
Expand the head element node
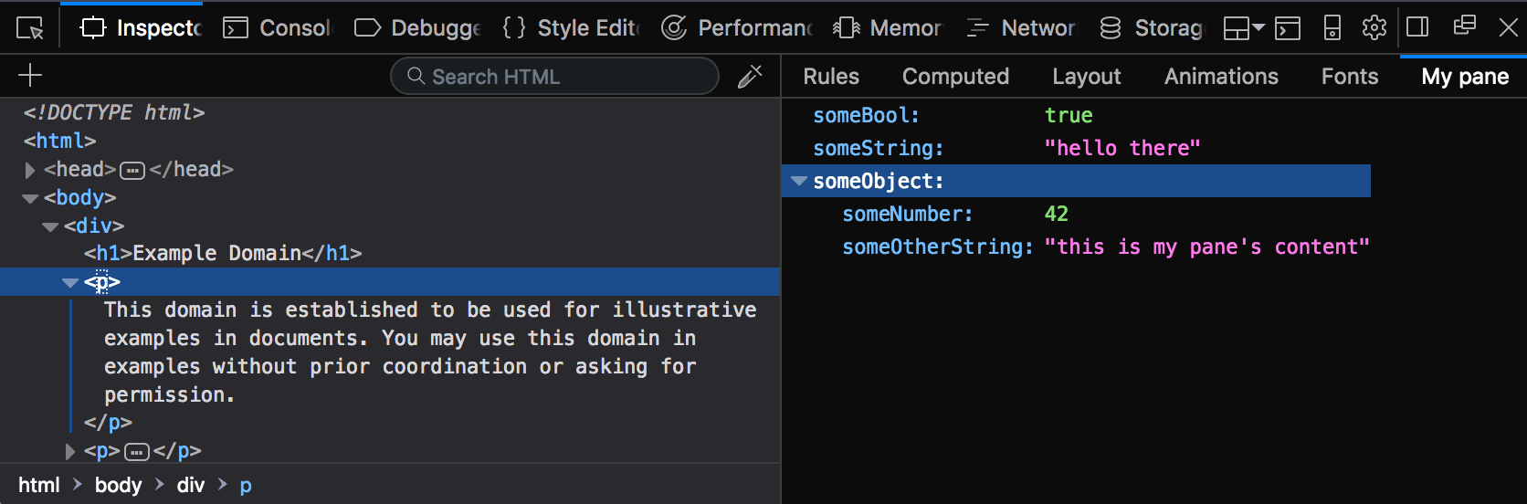click(30, 170)
